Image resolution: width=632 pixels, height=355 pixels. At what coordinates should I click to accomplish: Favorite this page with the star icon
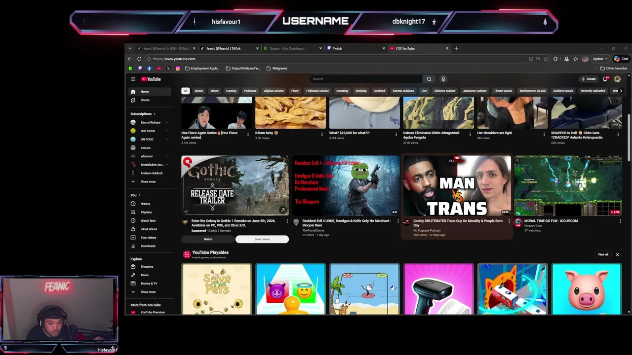pos(546,59)
